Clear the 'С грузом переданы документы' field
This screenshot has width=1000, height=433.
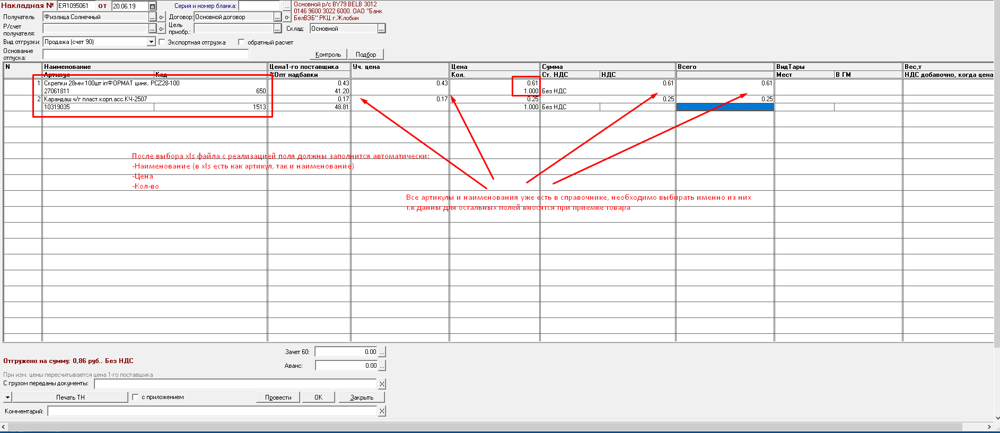click(x=382, y=384)
